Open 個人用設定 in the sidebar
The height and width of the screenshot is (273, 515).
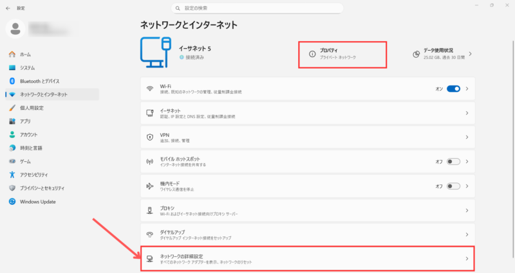pyautogui.click(x=31, y=108)
